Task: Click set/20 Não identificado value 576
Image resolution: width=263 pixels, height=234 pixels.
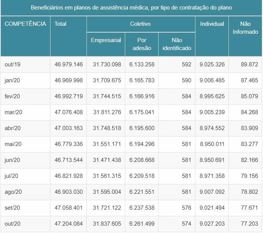Action: (x=186, y=208)
